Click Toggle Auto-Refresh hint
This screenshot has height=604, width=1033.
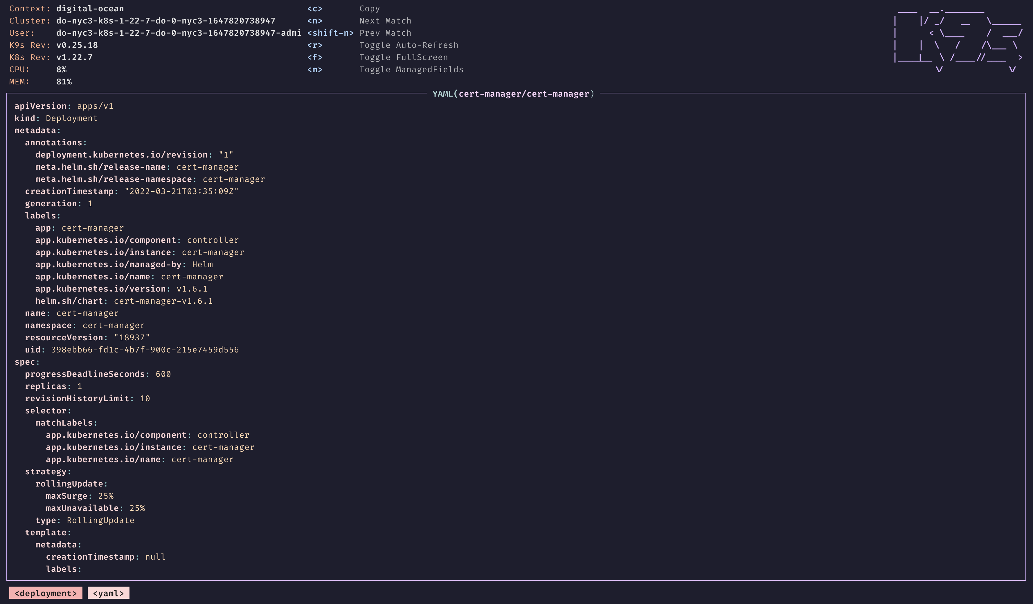(409, 45)
